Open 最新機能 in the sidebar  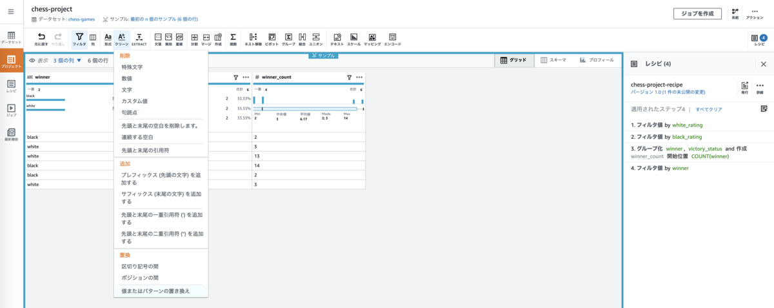tap(11, 134)
